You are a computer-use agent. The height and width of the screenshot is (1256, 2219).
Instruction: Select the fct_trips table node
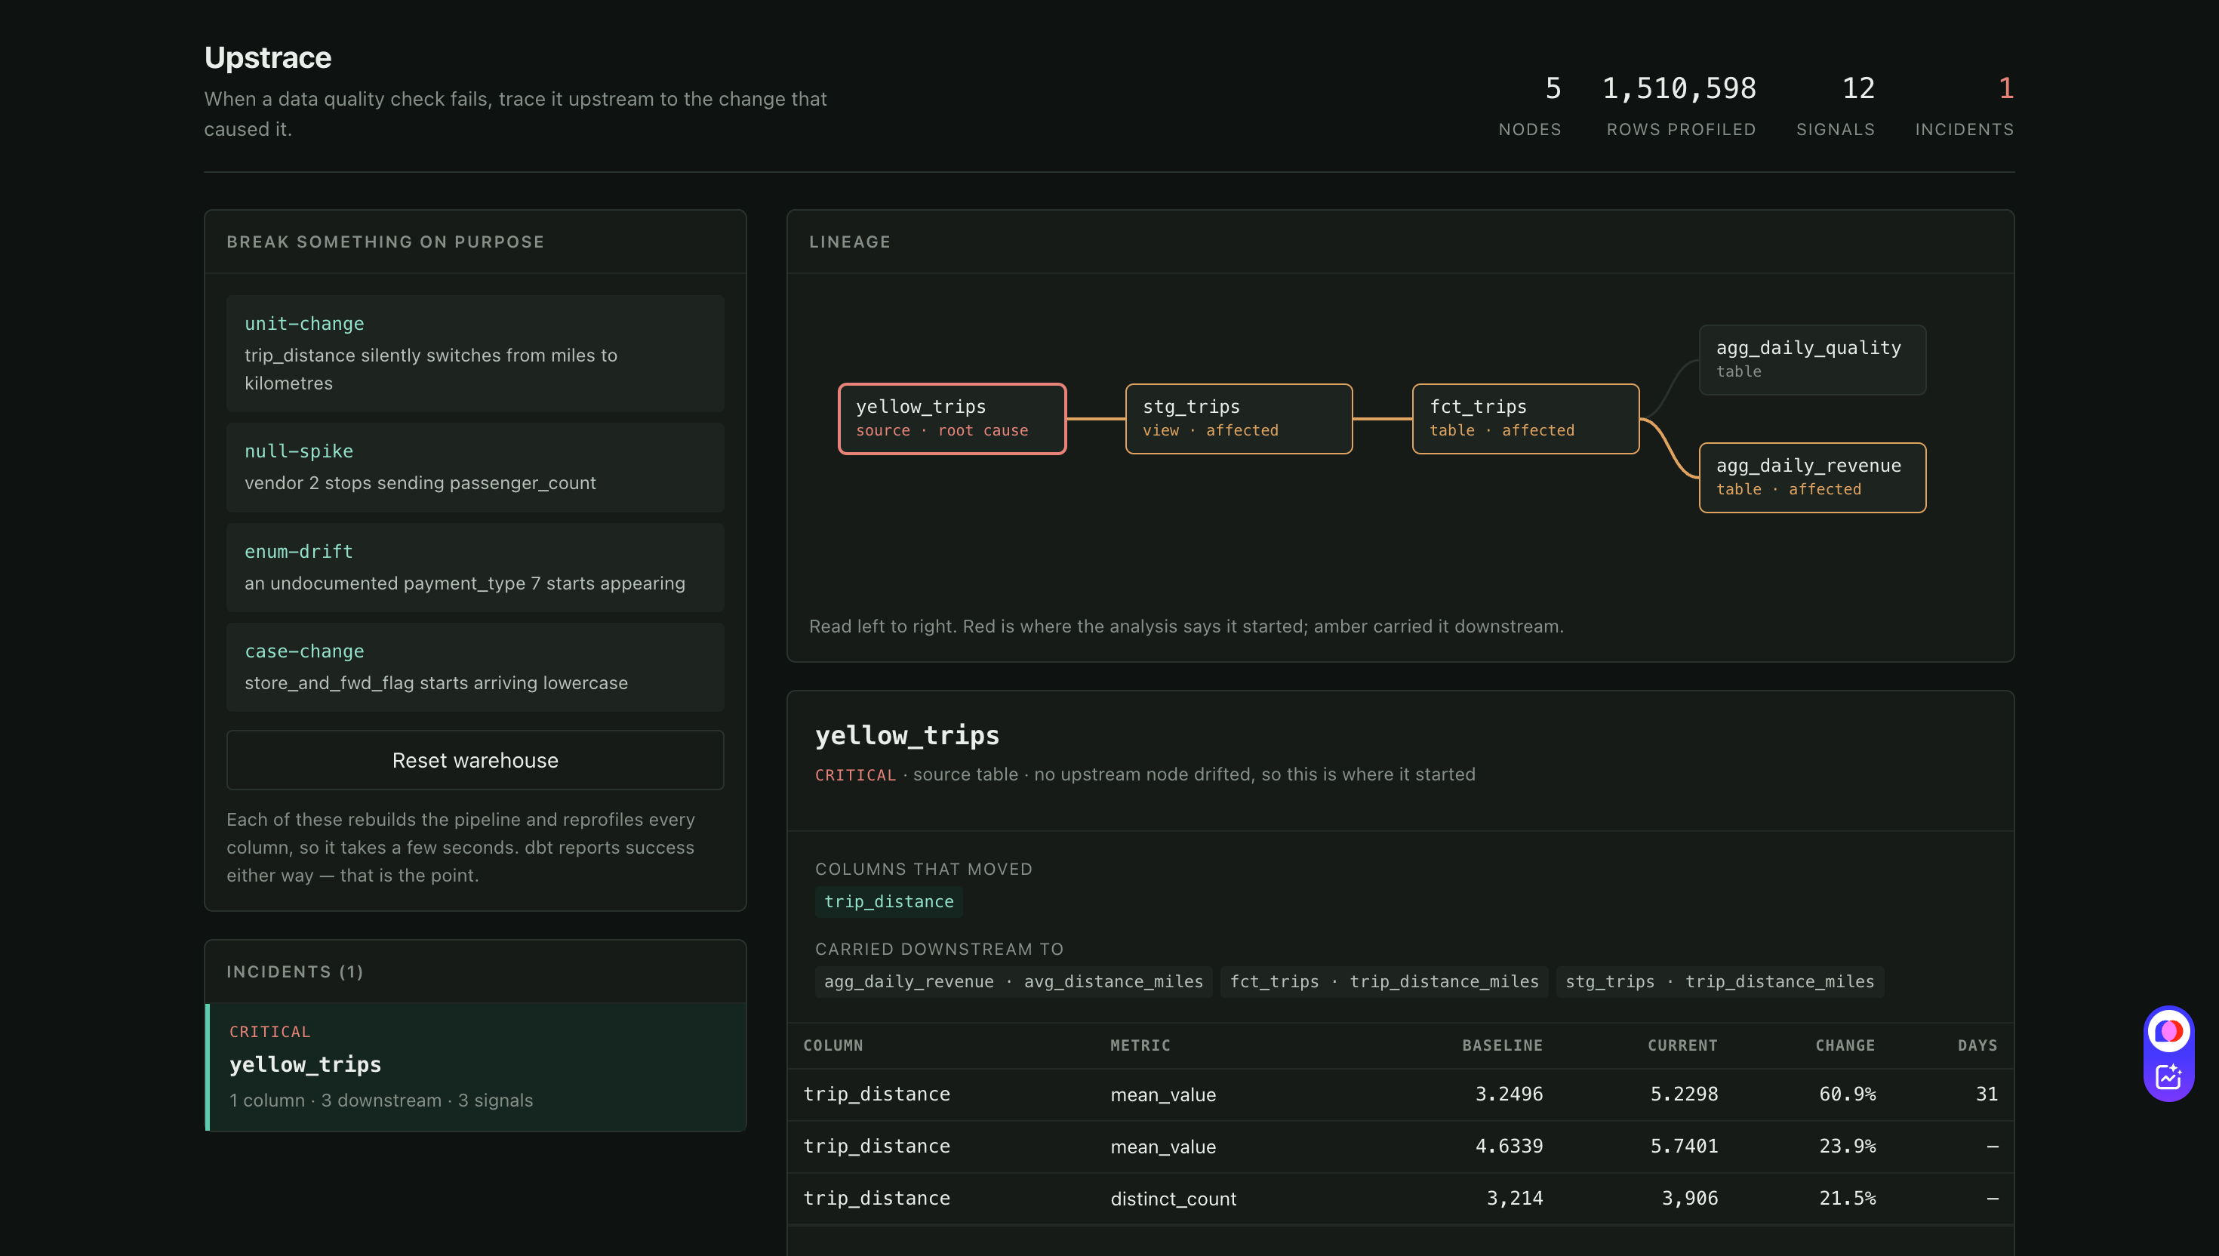pos(1525,418)
